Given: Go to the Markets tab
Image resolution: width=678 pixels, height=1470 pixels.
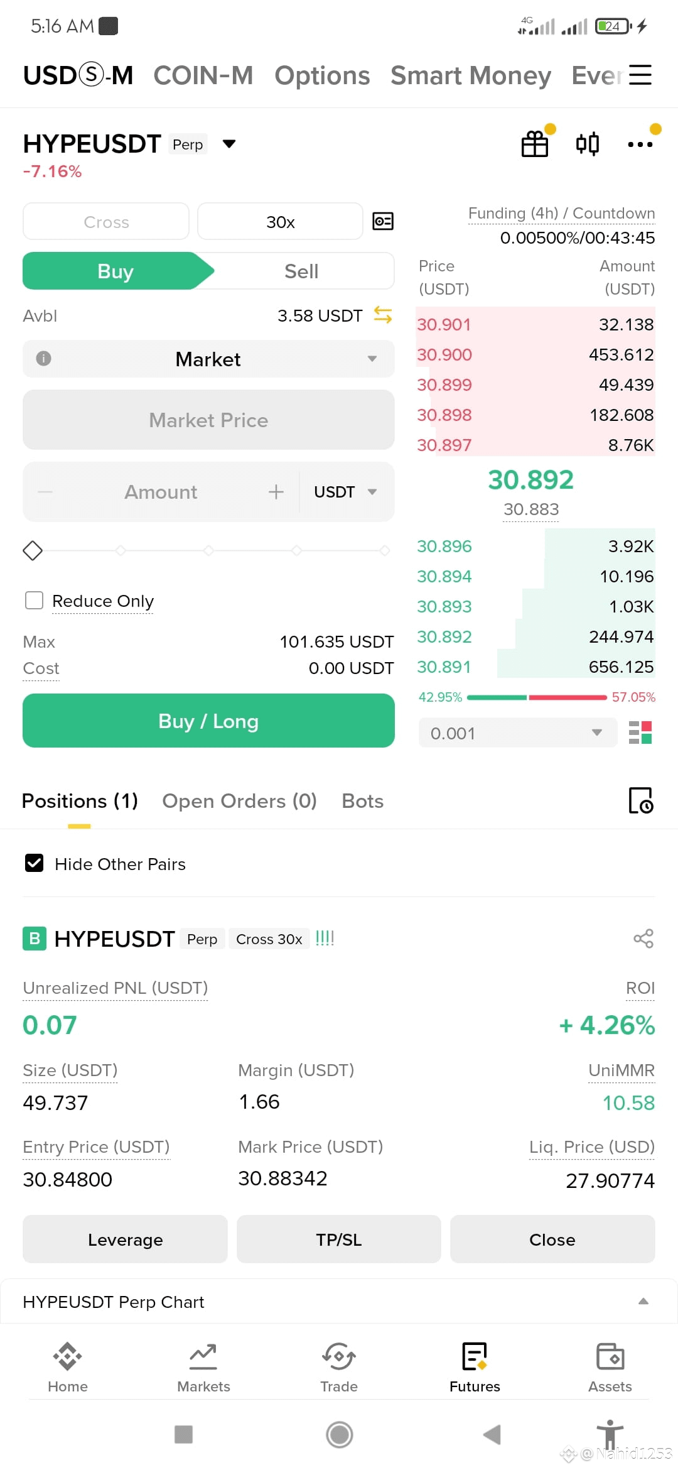Looking at the screenshot, I should 203,1366.
